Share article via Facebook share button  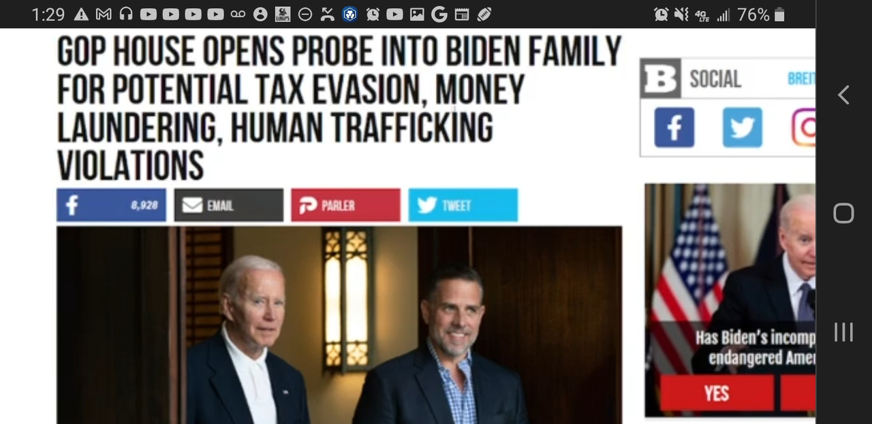pyautogui.click(x=111, y=205)
